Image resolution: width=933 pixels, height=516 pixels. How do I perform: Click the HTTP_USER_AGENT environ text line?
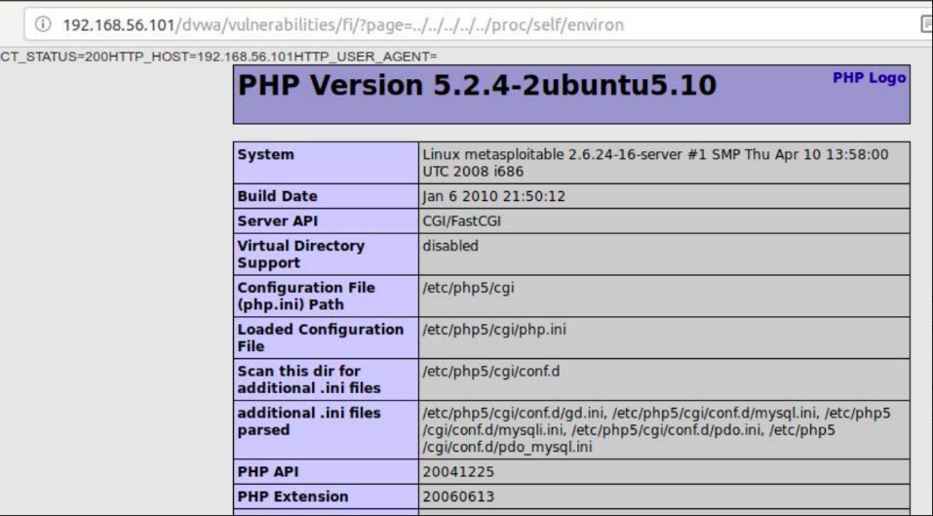(x=218, y=57)
